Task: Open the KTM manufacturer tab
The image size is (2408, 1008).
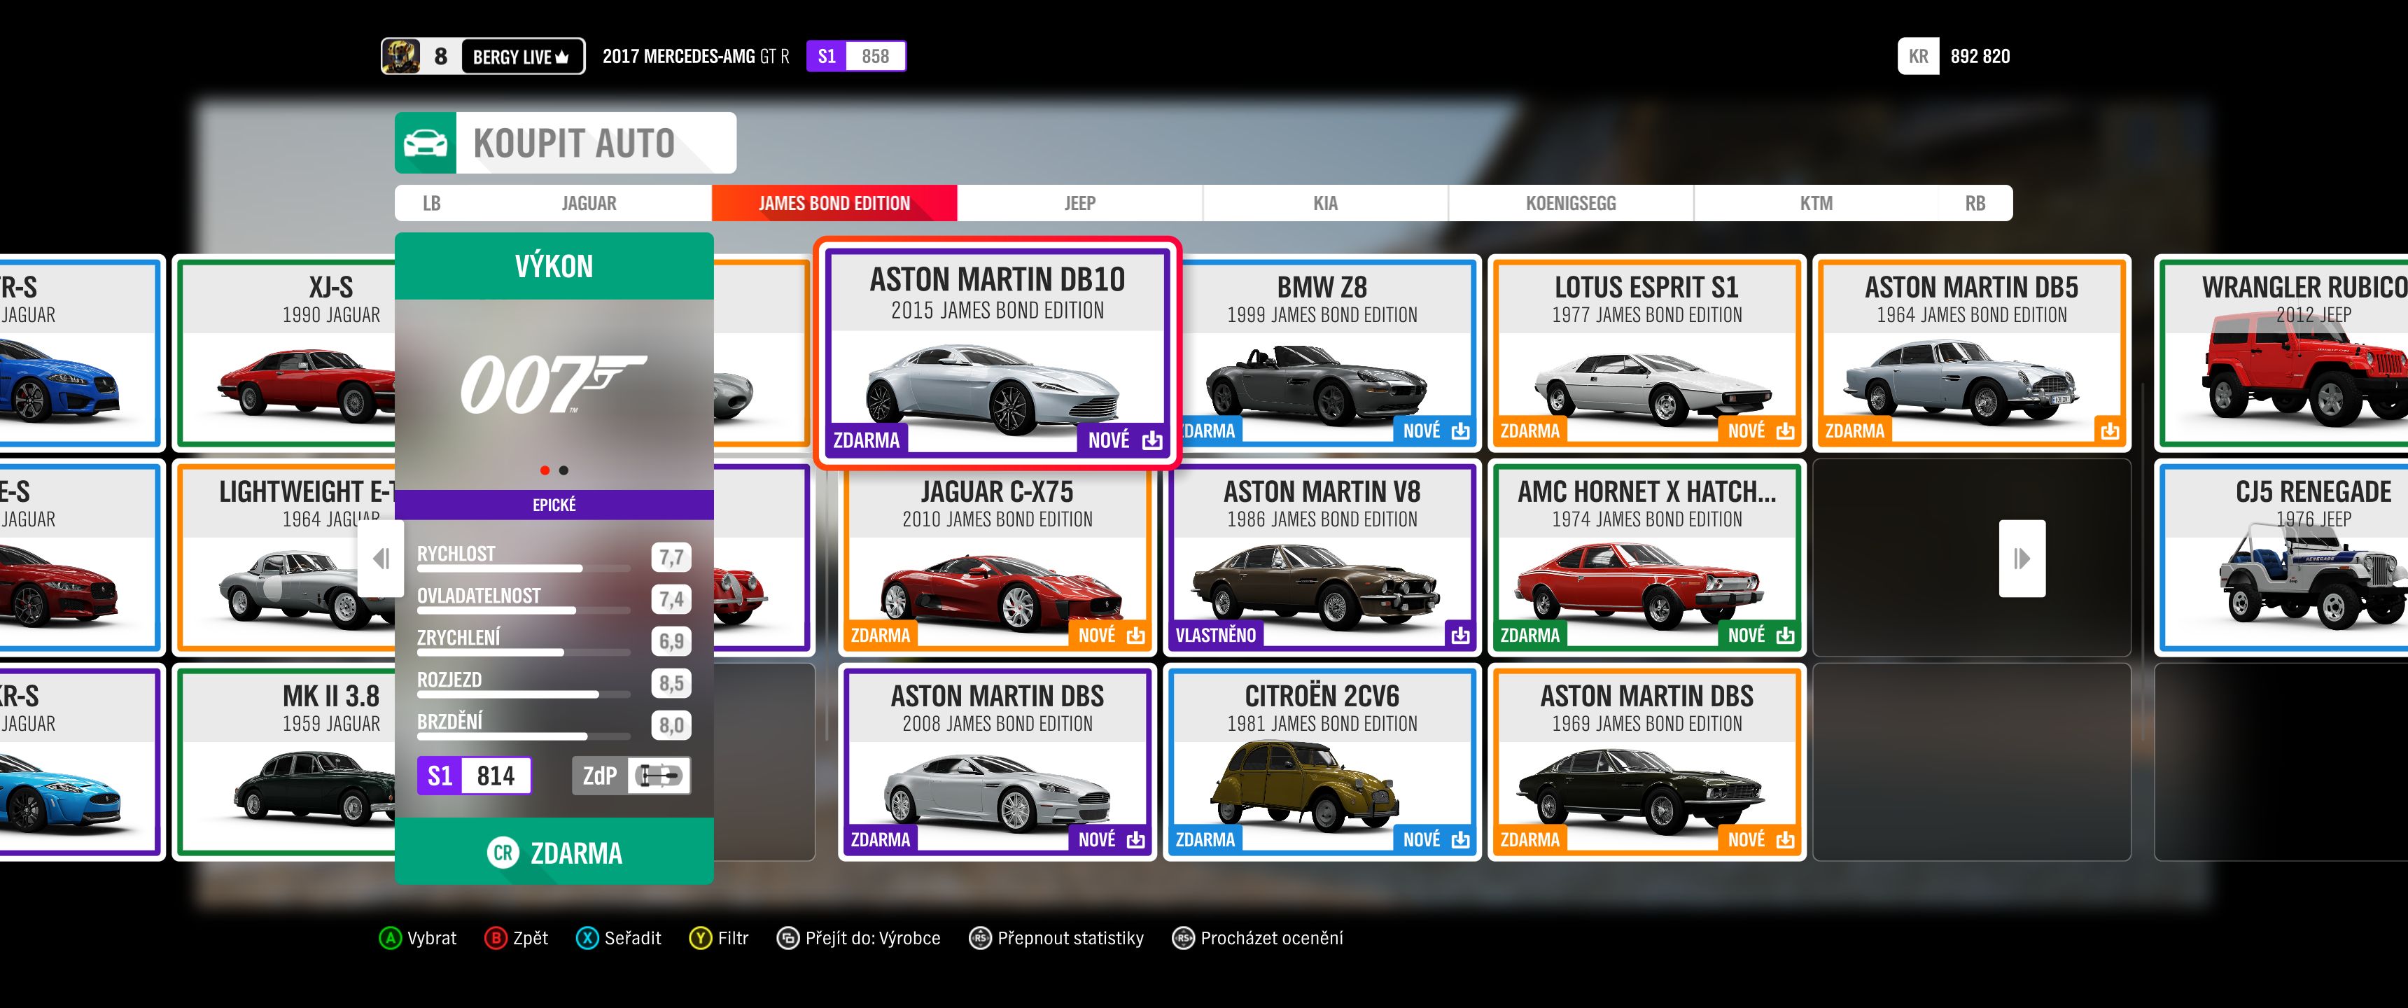Action: coord(1816,204)
